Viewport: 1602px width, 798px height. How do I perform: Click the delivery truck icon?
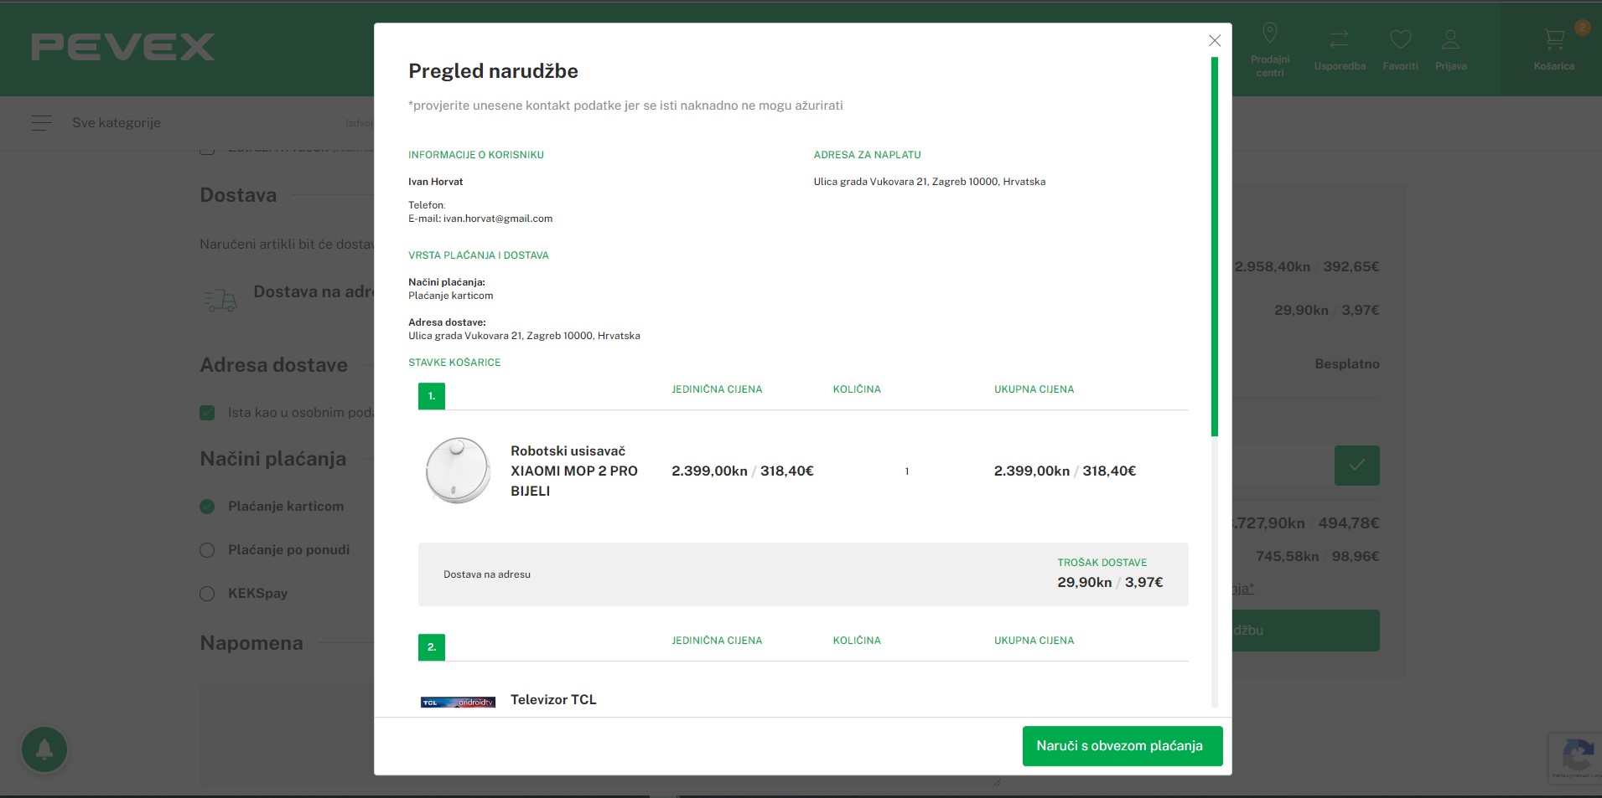[x=220, y=300]
